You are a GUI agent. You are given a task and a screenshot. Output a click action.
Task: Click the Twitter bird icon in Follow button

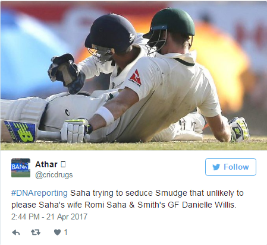[x=216, y=167]
